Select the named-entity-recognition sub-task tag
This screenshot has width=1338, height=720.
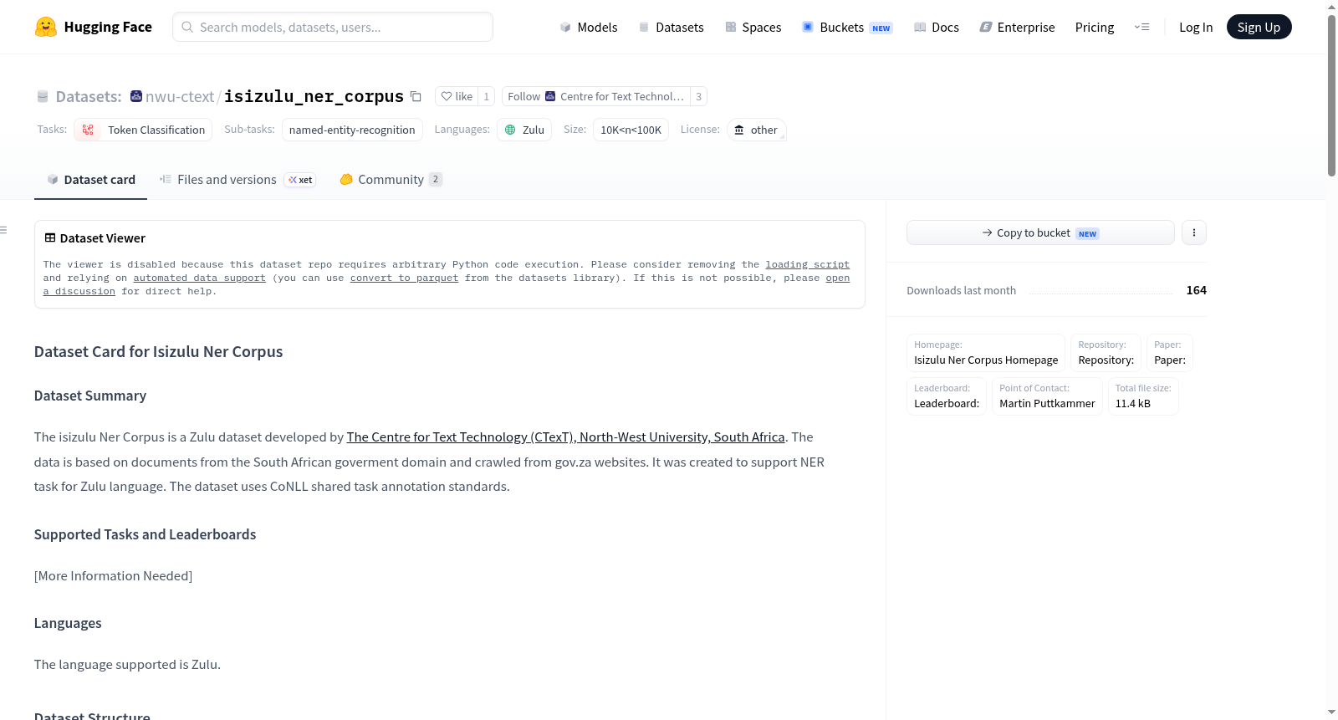click(352, 130)
